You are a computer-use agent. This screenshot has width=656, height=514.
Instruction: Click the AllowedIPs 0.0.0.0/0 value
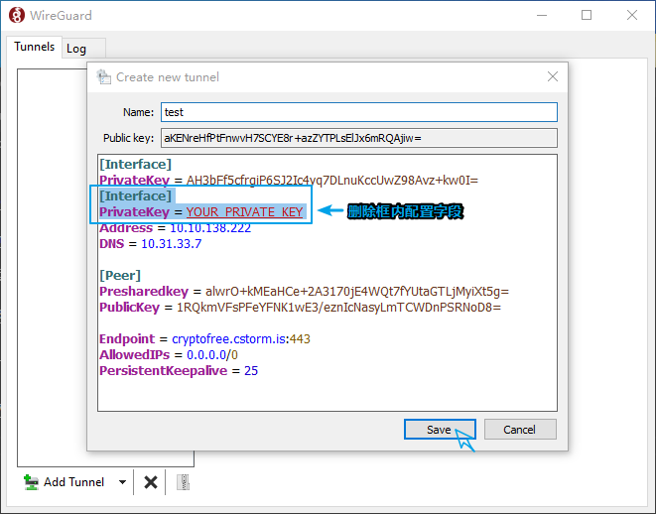(212, 355)
